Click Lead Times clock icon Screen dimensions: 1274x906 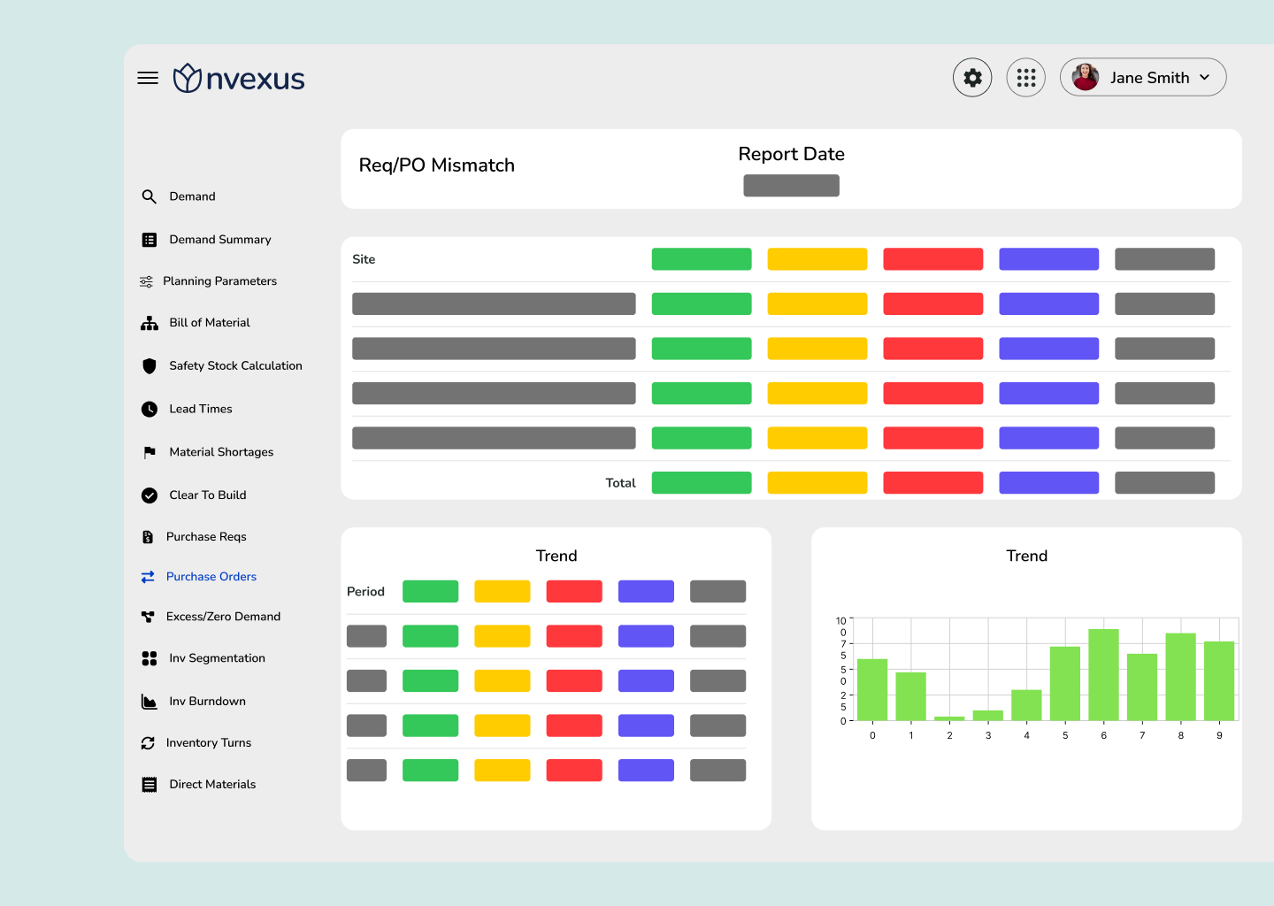point(150,409)
